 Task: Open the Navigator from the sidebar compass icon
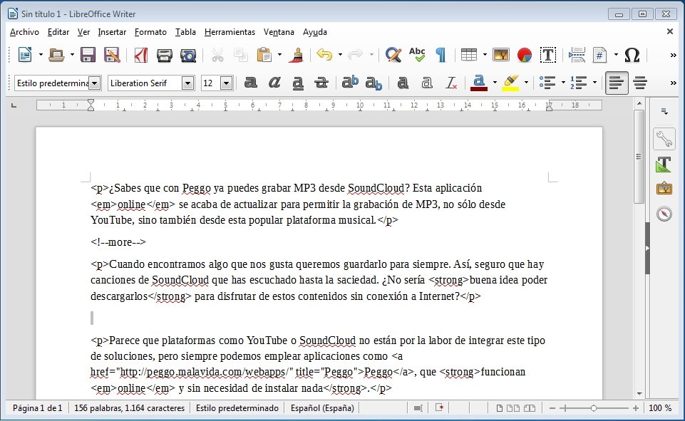coord(664,214)
